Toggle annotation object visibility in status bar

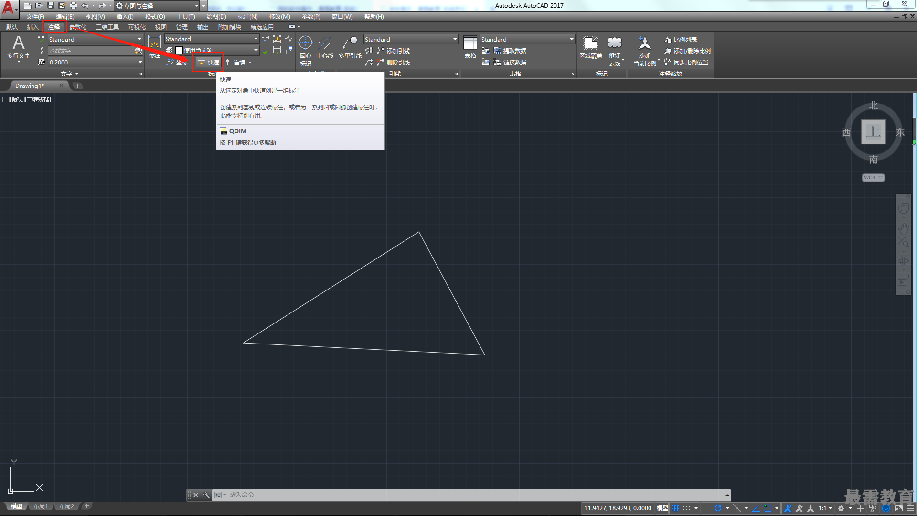(788, 508)
